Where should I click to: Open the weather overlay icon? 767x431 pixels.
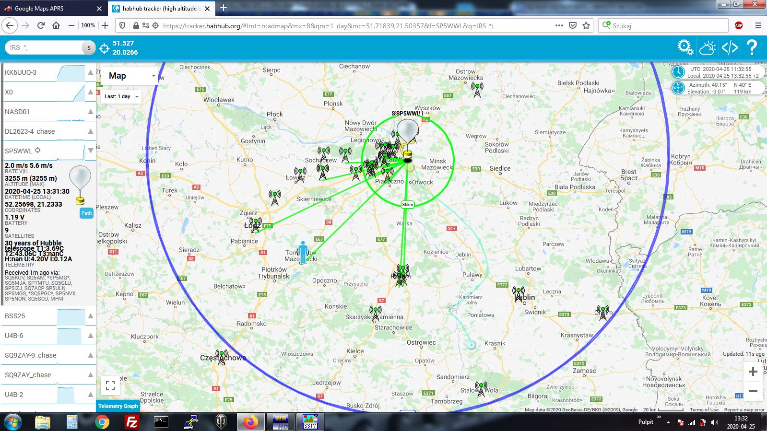(x=708, y=47)
